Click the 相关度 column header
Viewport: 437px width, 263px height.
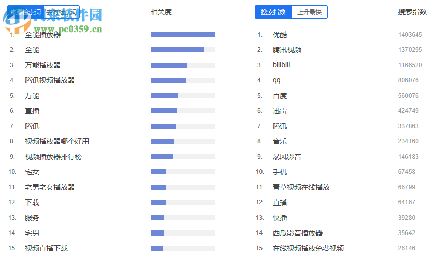pos(161,12)
